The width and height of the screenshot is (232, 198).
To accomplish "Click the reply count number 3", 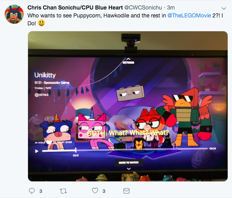I will [41, 191].
